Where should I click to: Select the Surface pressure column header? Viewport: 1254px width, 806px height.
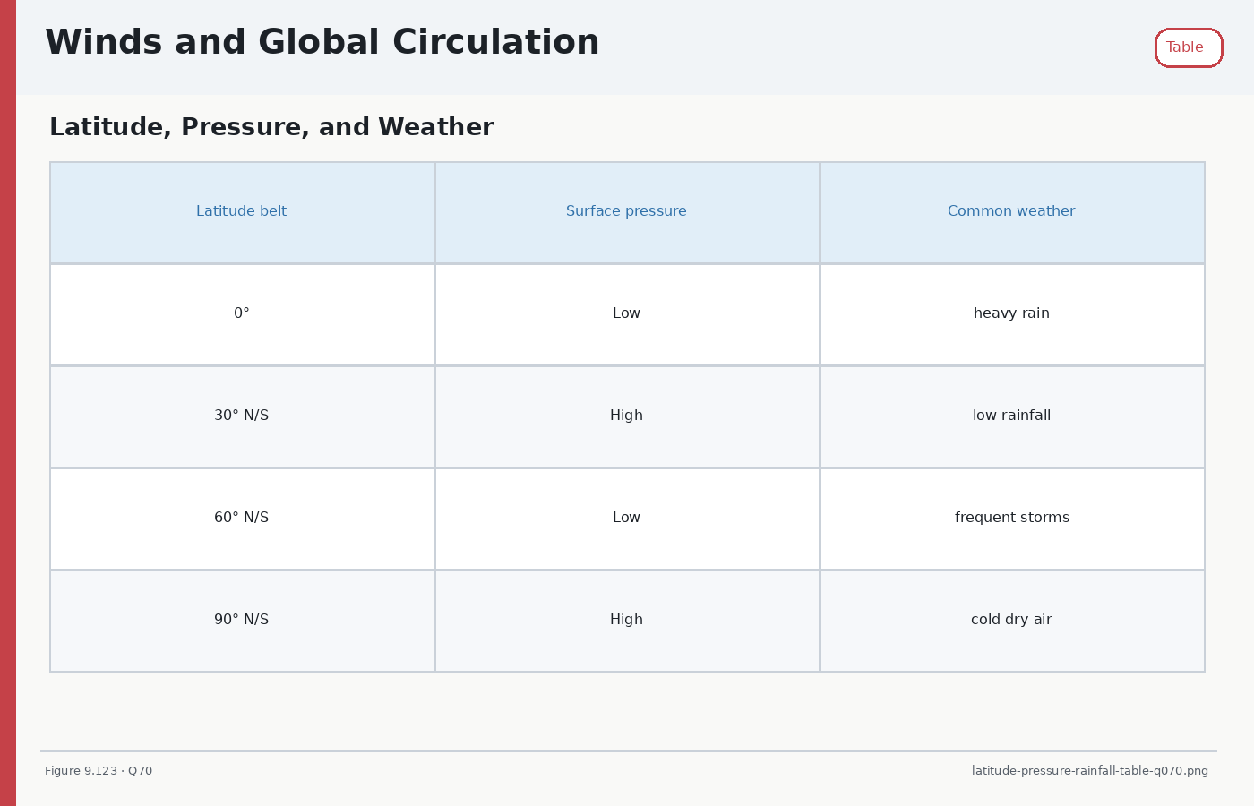(627, 212)
